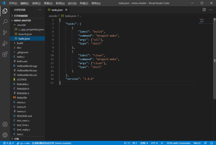
Task: Open editor more actions ellipsis
Action: [211, 10]
